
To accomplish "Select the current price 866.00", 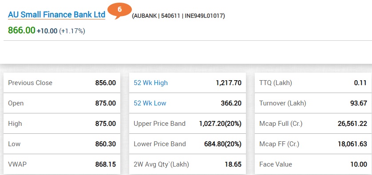I will coord(22,31).
